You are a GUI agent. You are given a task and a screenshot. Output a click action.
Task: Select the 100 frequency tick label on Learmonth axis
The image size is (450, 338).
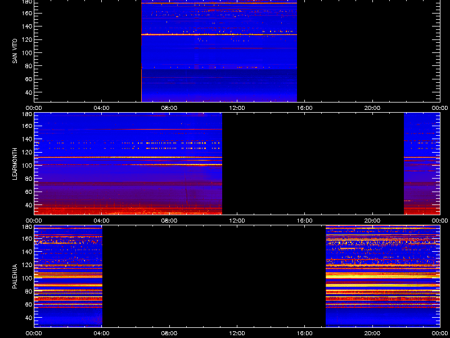coord(27,166)
